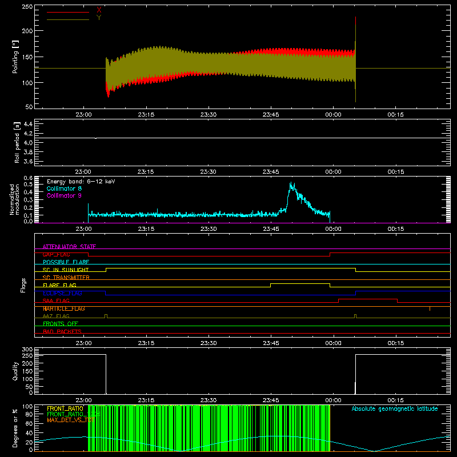Screen dimensions: 457x457
Task: Click the 'Energy band: 6-12 keV' annotation
Action: pos(81,182)
